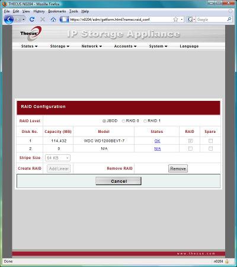The image size is (237, 267).
Task: Open the address bar history dropdown
Action: coord(182,20)
